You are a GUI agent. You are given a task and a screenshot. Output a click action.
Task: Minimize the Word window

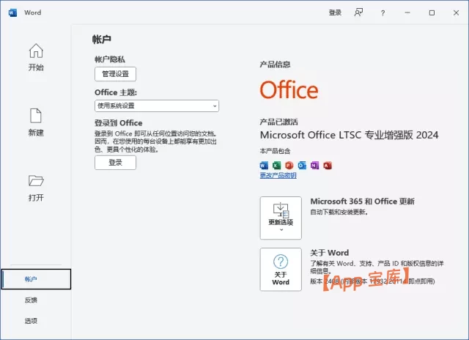[407, 12]
